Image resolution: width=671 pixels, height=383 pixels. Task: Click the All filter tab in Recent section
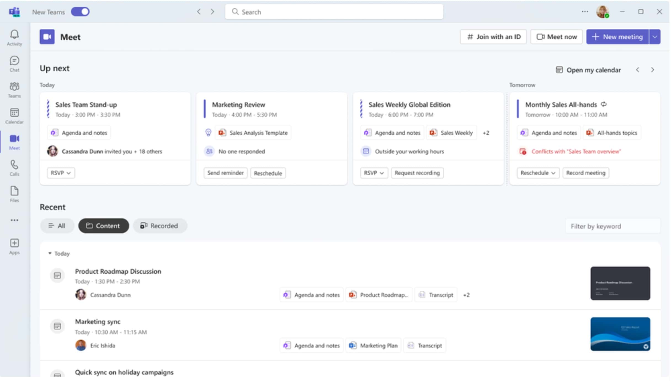56,226
